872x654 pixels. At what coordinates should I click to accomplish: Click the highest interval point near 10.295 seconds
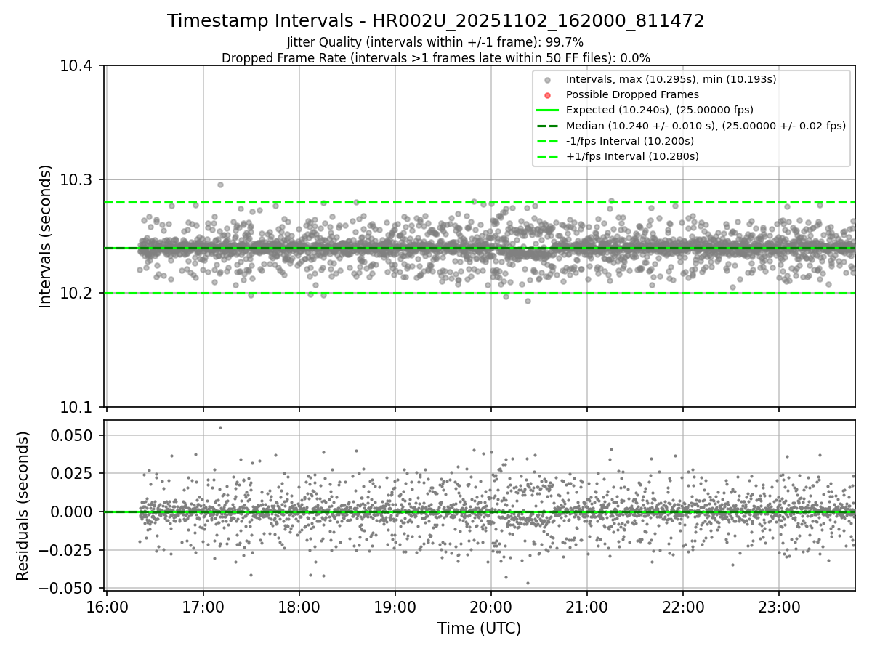pos(220,185)
